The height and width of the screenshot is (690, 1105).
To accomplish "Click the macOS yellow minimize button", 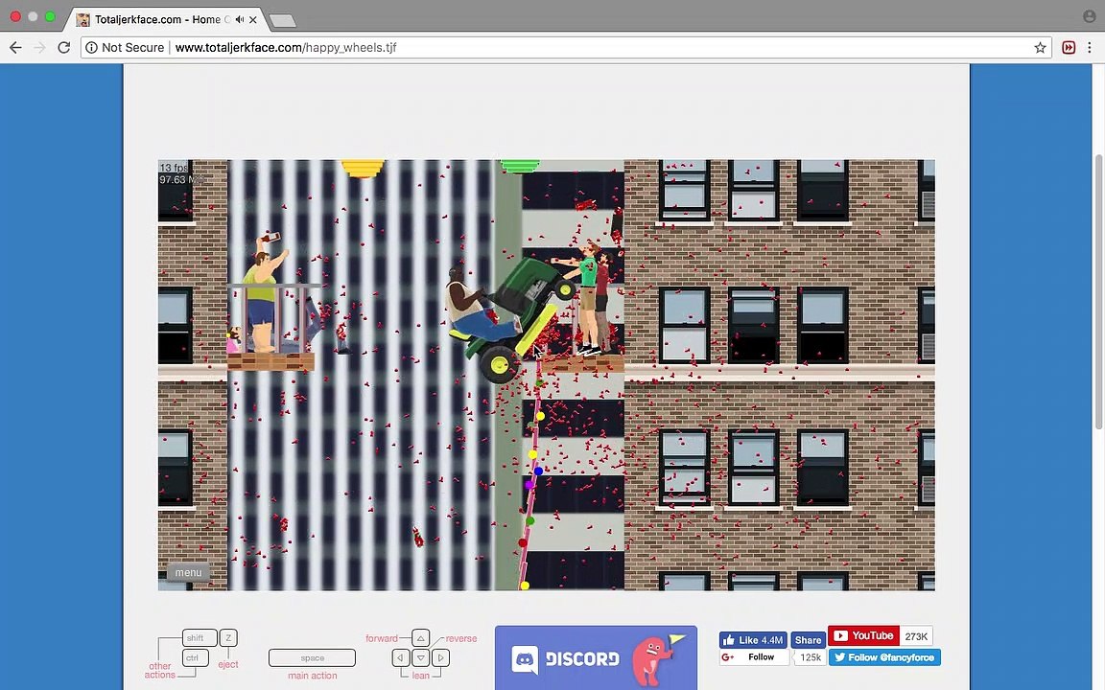I will point(33,16).
